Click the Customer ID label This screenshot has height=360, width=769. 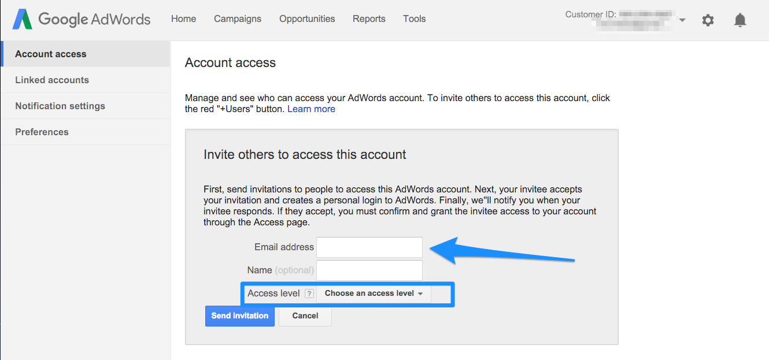pos(591,14)
